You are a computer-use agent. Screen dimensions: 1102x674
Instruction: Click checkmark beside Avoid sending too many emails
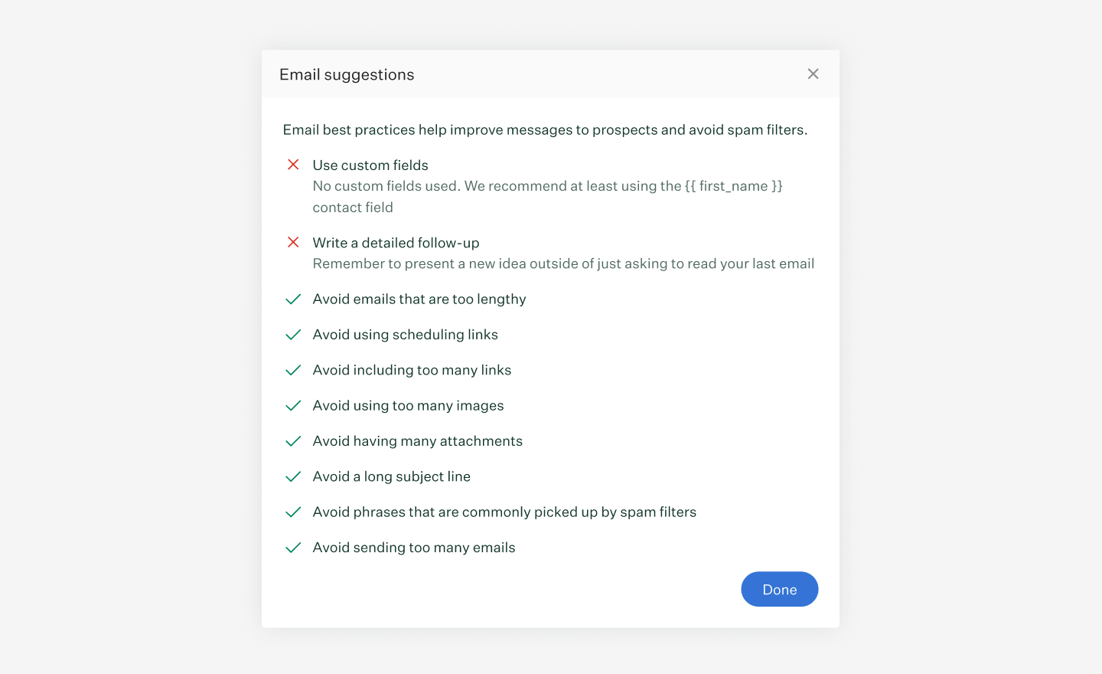click(293, 548)
